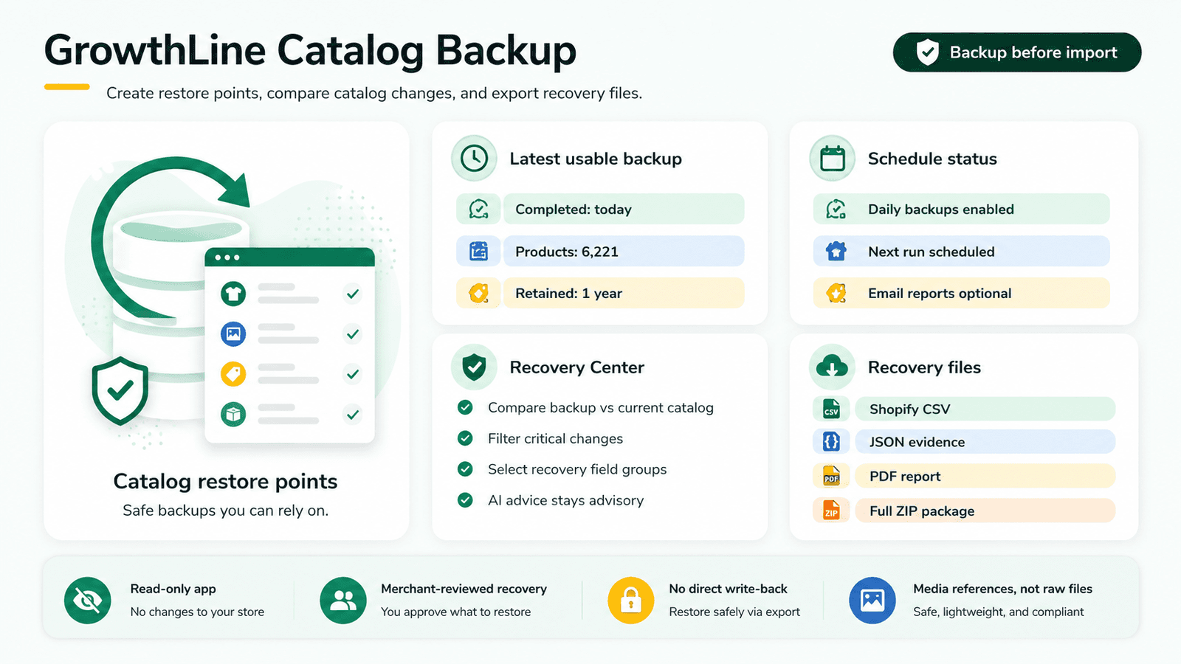This screenshot has height=664, width=1181.
Task: Click the Schedule status heading
Action: point(932,159)
